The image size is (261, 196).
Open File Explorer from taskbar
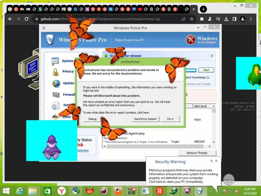(33, 191)
